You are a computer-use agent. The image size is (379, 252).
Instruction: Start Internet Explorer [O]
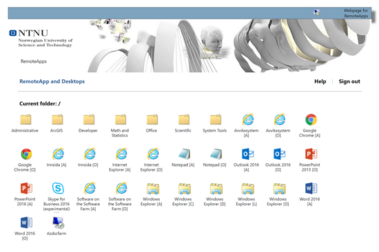(x=152, y=160)
